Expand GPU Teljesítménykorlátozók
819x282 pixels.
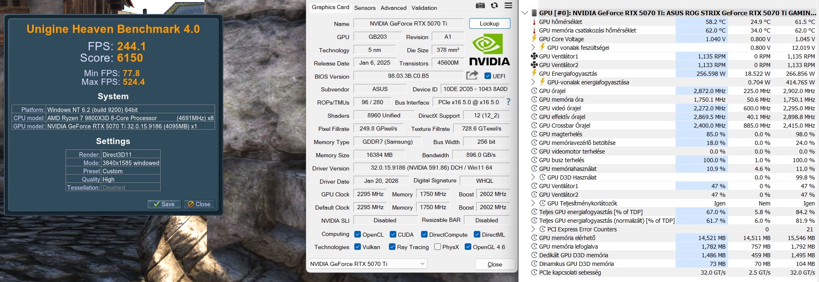[533, 203]
